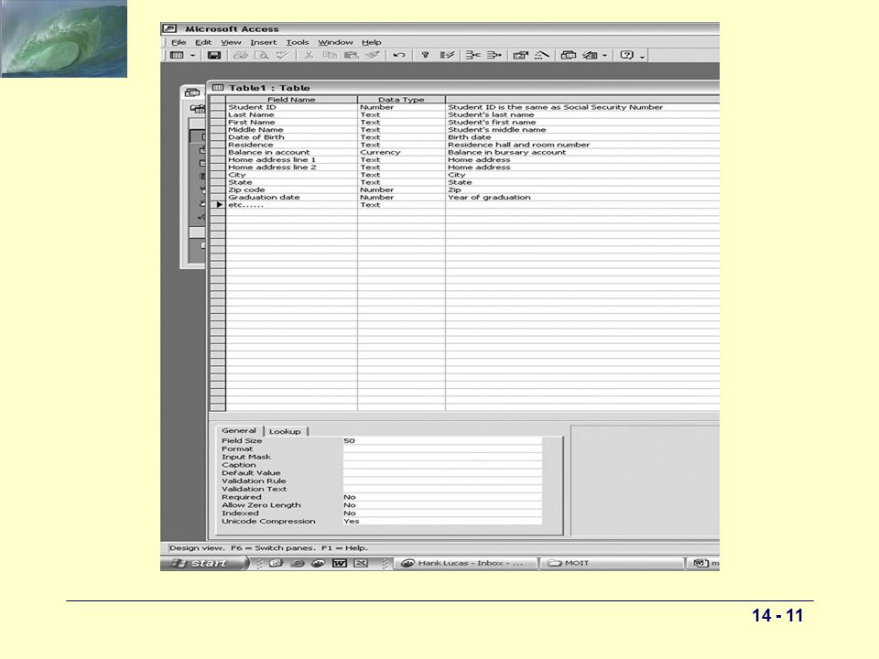Open the Indexes toolbar icon
The image size is (879, 659).
coord(447,55)
